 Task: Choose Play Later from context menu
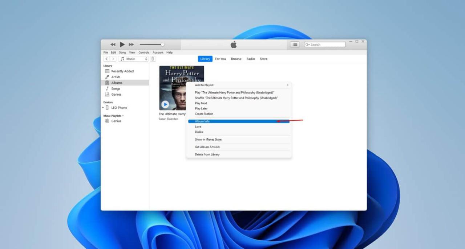click(239, 108)
